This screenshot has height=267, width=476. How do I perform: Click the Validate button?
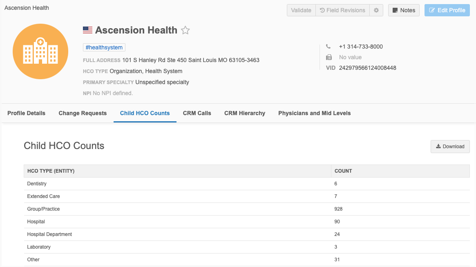coord(301,10)
